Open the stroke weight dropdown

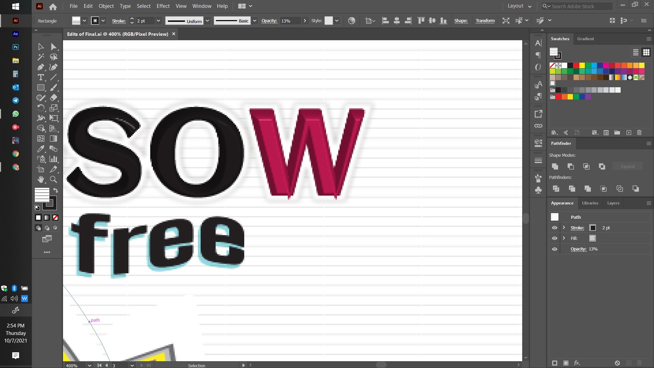click(x=158, y=20)
